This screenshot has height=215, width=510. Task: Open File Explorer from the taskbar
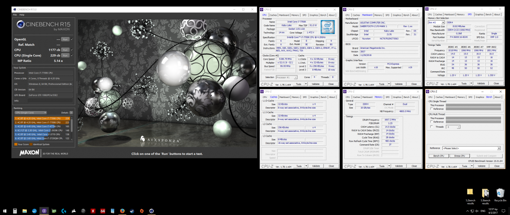click(x=25, y=211)
